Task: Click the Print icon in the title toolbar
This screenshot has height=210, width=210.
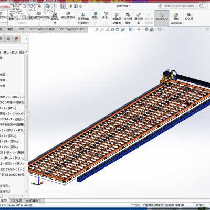Action: pos(48,6)
